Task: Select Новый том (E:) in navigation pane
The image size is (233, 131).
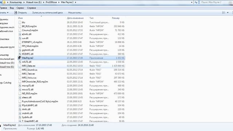Action: (x=7, y=67)
